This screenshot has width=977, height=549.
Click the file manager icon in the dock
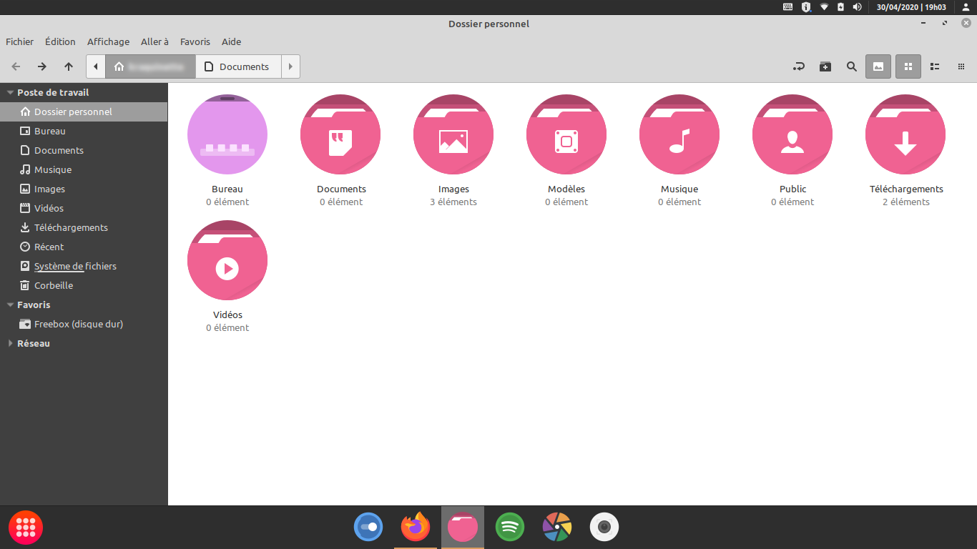(463, 528)
